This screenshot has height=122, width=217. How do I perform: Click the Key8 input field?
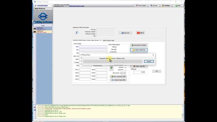click(x=101, y=79)
